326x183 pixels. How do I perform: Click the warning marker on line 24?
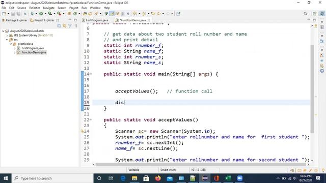(x=82, y=131)
